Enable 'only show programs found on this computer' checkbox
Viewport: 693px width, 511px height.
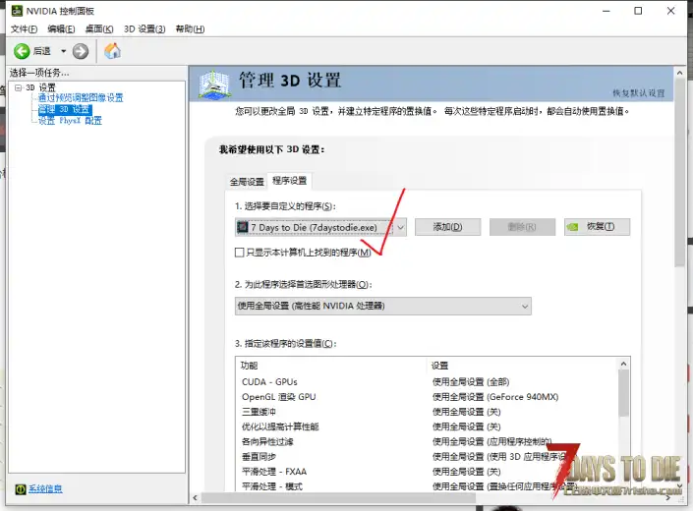point(240,253)
